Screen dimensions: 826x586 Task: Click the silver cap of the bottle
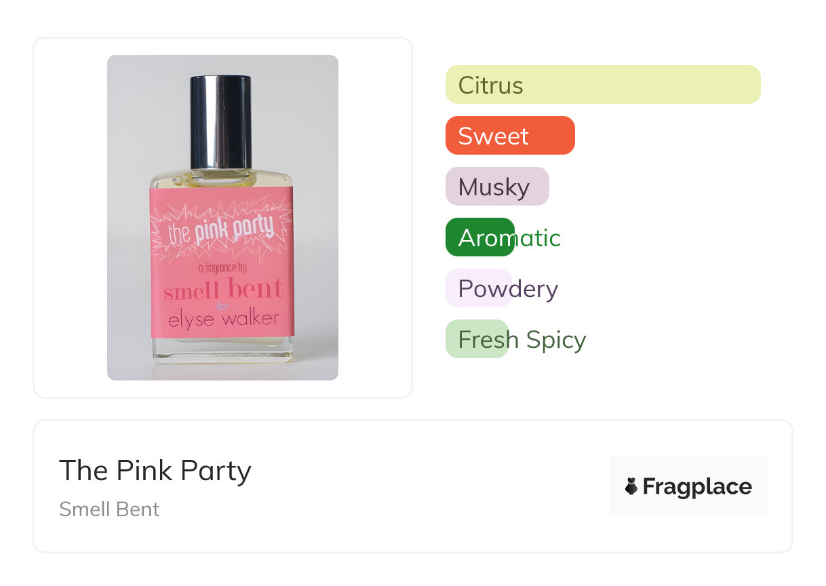pos(220,121)
